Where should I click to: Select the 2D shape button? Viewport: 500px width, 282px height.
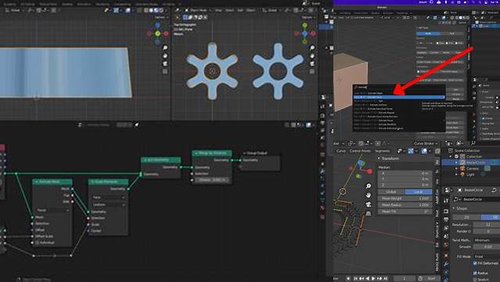(x=466, y=217)
